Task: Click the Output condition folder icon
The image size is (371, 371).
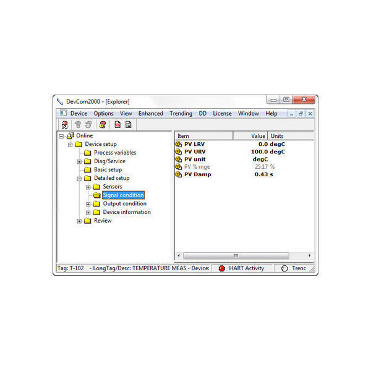Action: tap(96, 203)
